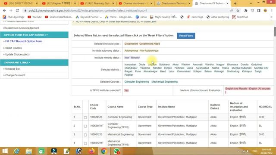Screen dimensions: 276x155
Task: Click Computer Engineering selected course tag
Action: (x=137, y=82)
